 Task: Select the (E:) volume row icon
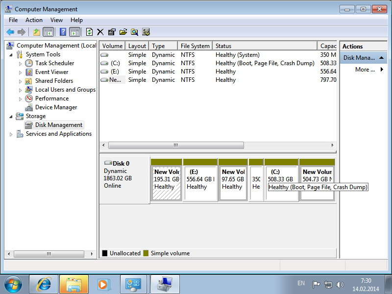pos(104,72)
